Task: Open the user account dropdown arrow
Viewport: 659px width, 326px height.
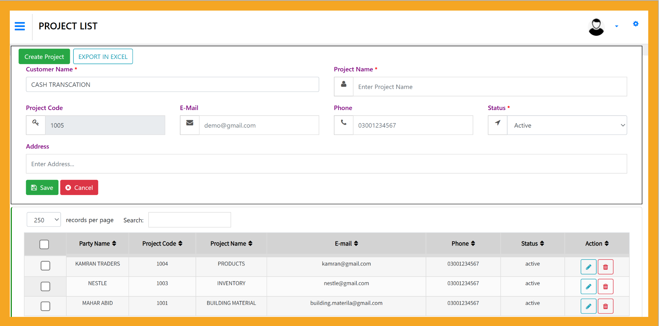Action: click(x=617, y=26)
